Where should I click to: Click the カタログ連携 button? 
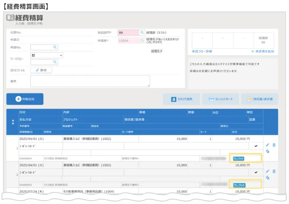181,99
